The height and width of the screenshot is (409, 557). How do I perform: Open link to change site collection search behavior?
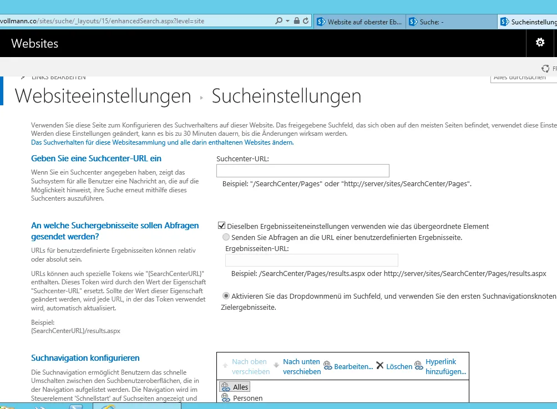pos(163,142)
